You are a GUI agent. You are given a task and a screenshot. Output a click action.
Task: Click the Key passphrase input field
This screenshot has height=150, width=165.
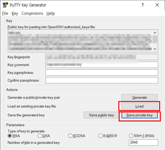(x=102, y=73)
